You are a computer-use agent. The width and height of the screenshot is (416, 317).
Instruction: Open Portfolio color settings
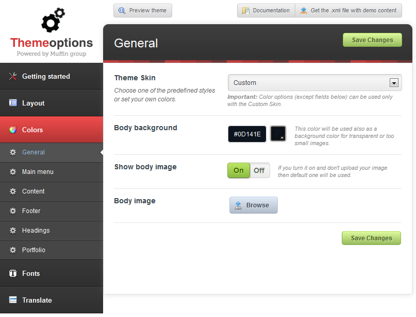tap(52, 250)
